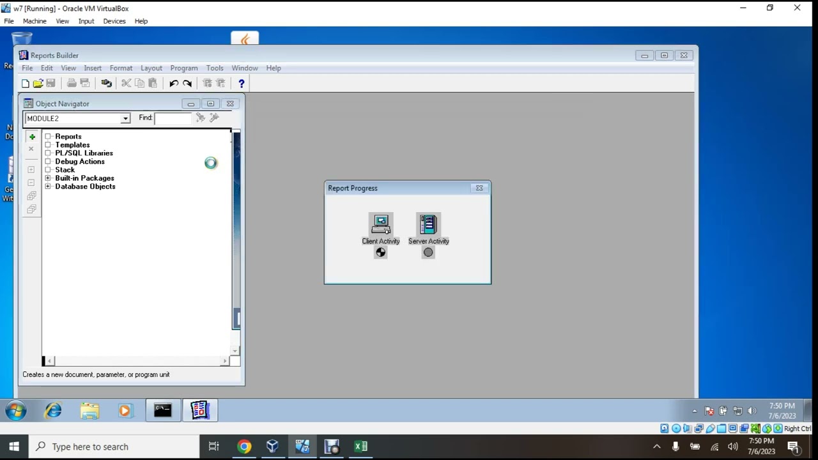818x460 pixels.
Task: Click the PL/SQL Libraries node box
Action: (48, 153)
